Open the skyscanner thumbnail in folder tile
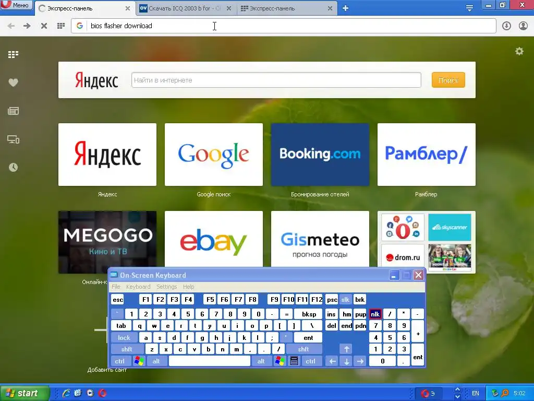 [450, 228]
